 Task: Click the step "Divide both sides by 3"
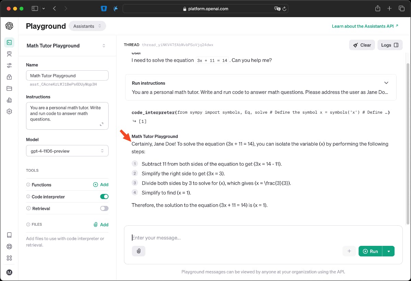216,183
